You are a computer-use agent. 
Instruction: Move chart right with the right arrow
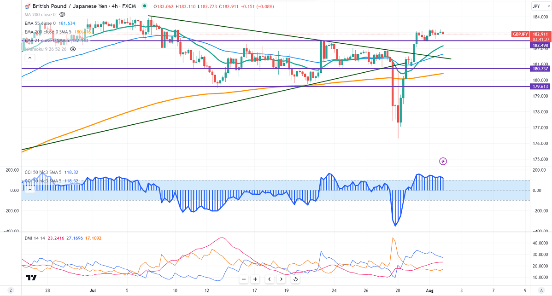tap(281, 279)
